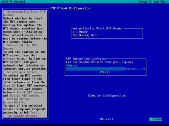The height and width of the screenshot is (126, 169).
Task: Click the 'NTP Server Configuration' frame label
Action: [x=86, y=59]
